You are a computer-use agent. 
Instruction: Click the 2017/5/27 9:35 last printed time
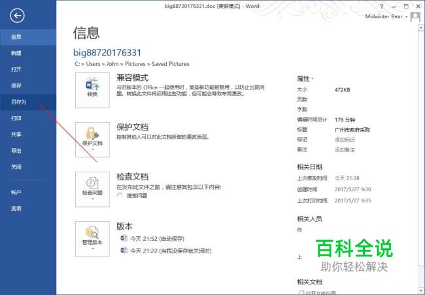coord(352,200)
